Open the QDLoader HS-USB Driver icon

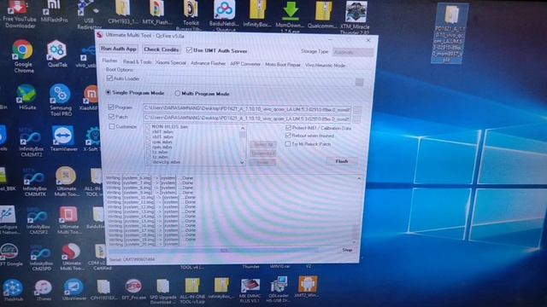coord(279,290)
